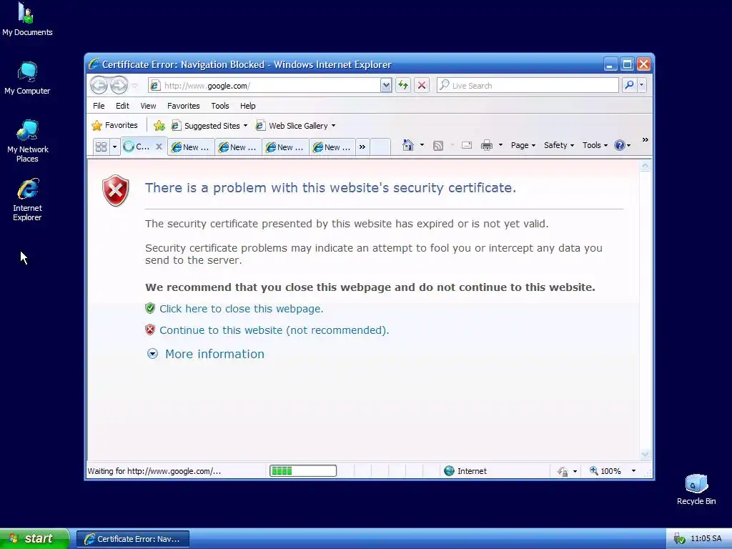Expand the address bar history dropdown
Image resolution: width=732 pixels, height=549 pixels.
pyautogui.click(x=385, y=86)
